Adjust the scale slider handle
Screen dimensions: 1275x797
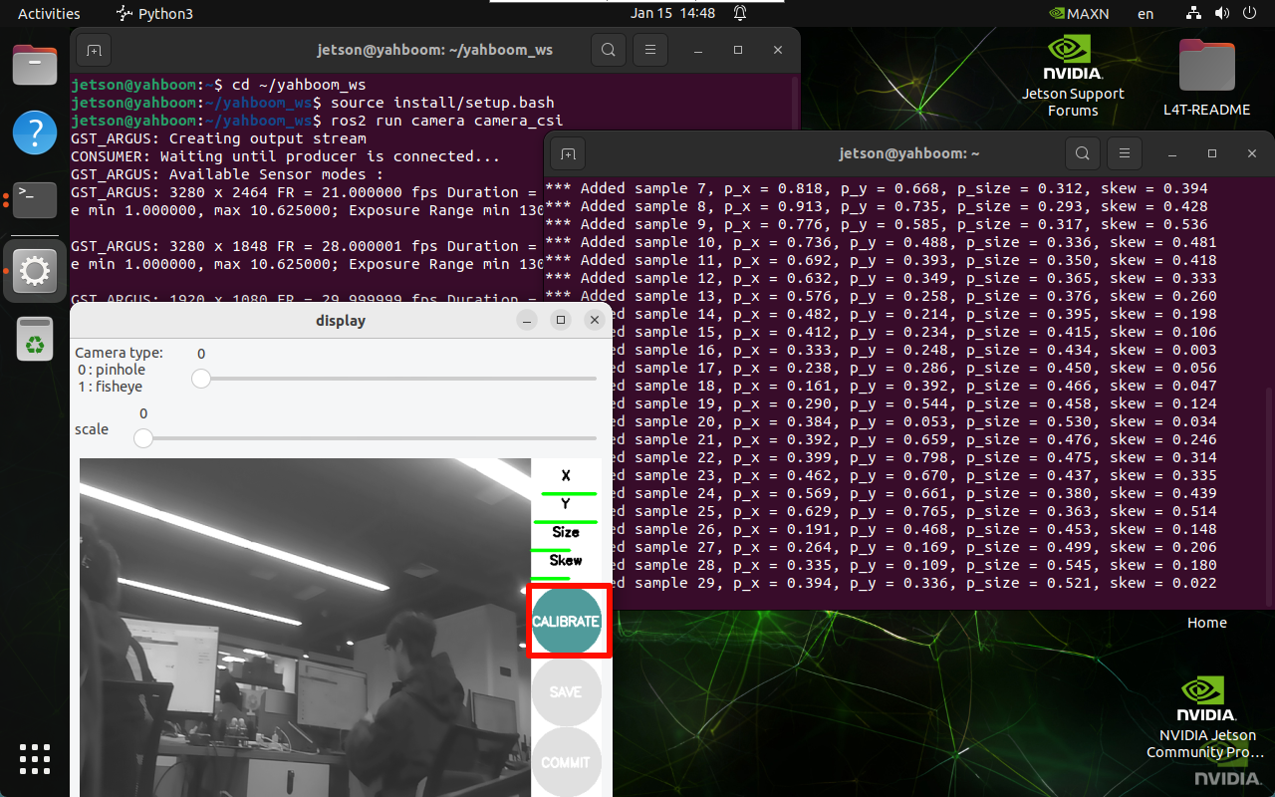pyautogui.click(x=143, y=438)
